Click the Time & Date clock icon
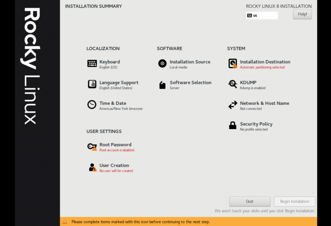 point(92,105)
